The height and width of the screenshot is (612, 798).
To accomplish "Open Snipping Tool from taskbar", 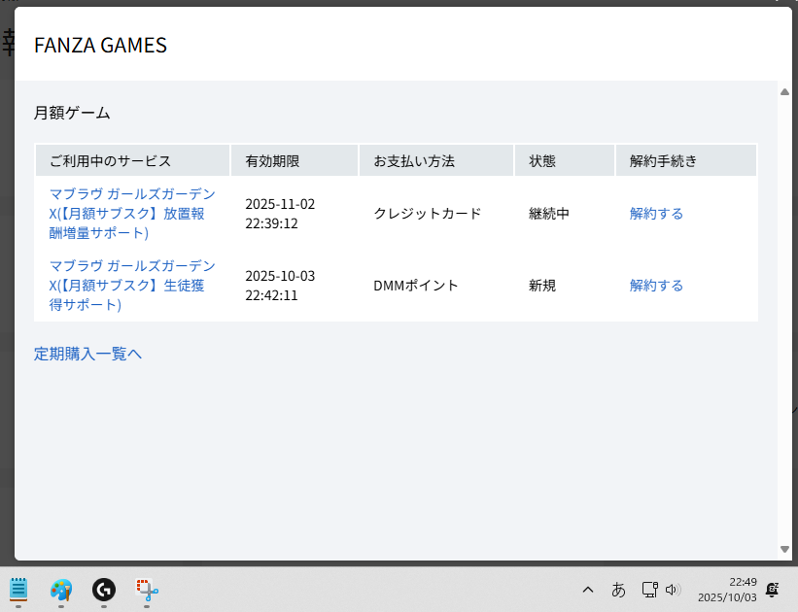I will [x=147, y=589].
